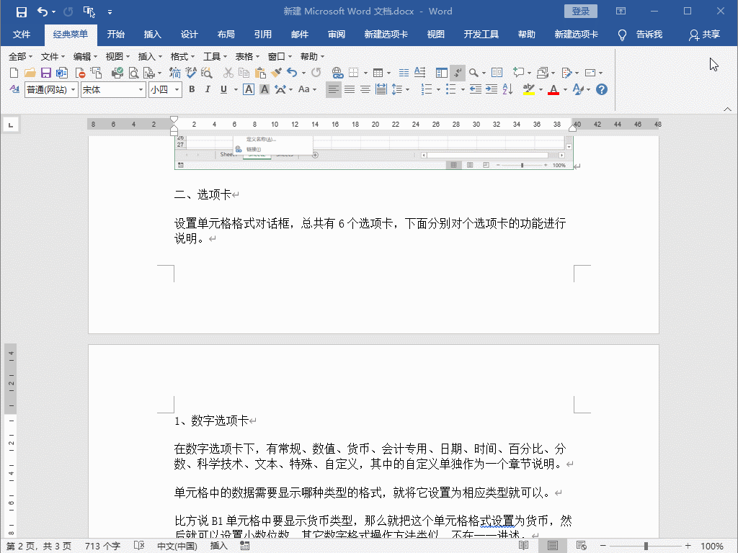Click the New blank document icon

click(x=14, y=73)
